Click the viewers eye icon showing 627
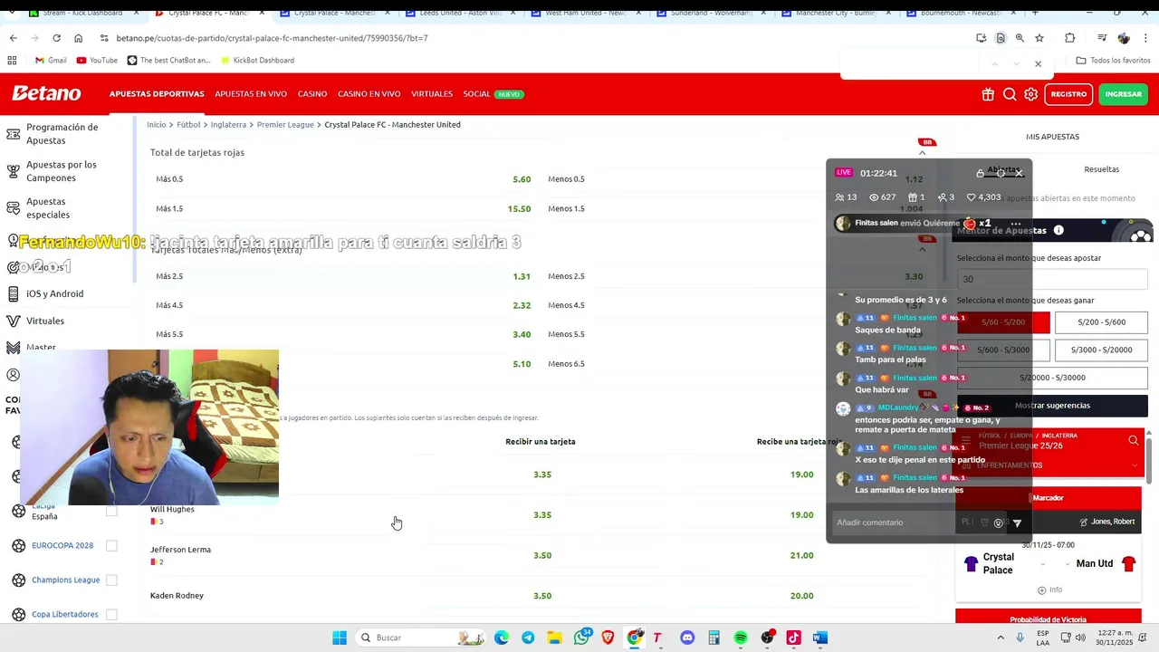Screen dimensions: 1159x652 point(874,197)
